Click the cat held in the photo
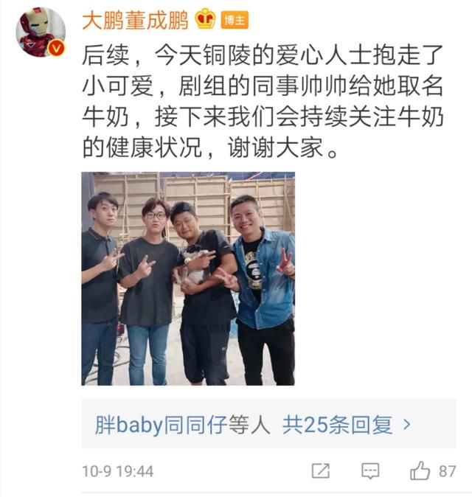This screenshot has width=472, height=497. [194, 265]
